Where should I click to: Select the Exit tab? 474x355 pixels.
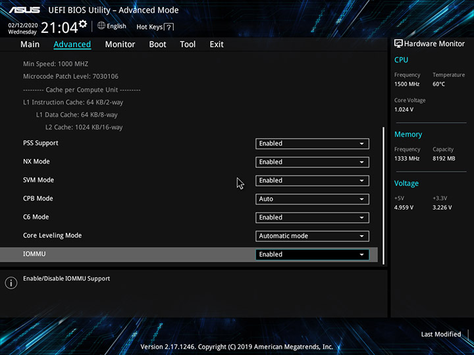click(x=217, y=45)
